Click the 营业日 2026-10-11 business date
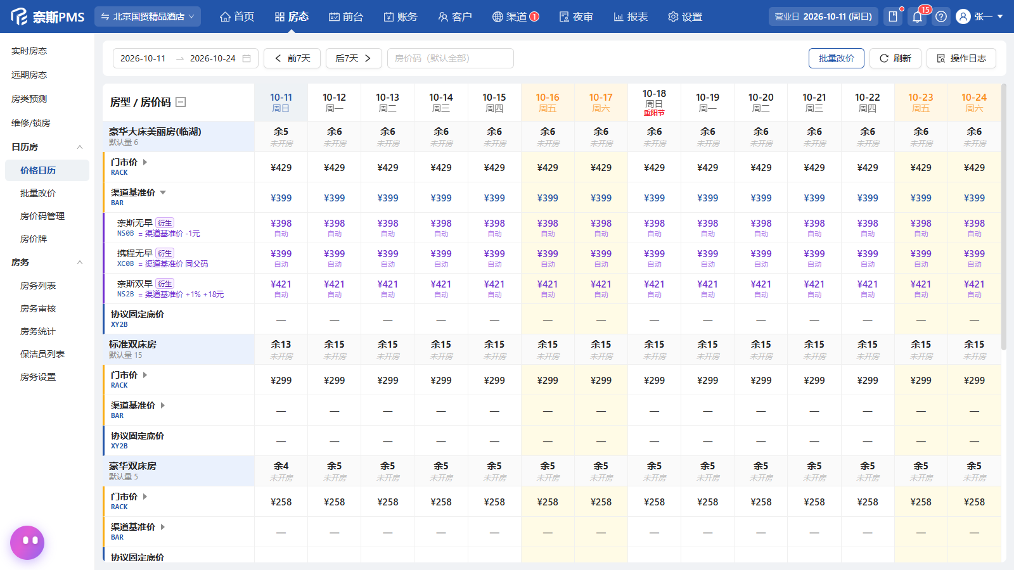1014x570 pixels. pos(823,16)
